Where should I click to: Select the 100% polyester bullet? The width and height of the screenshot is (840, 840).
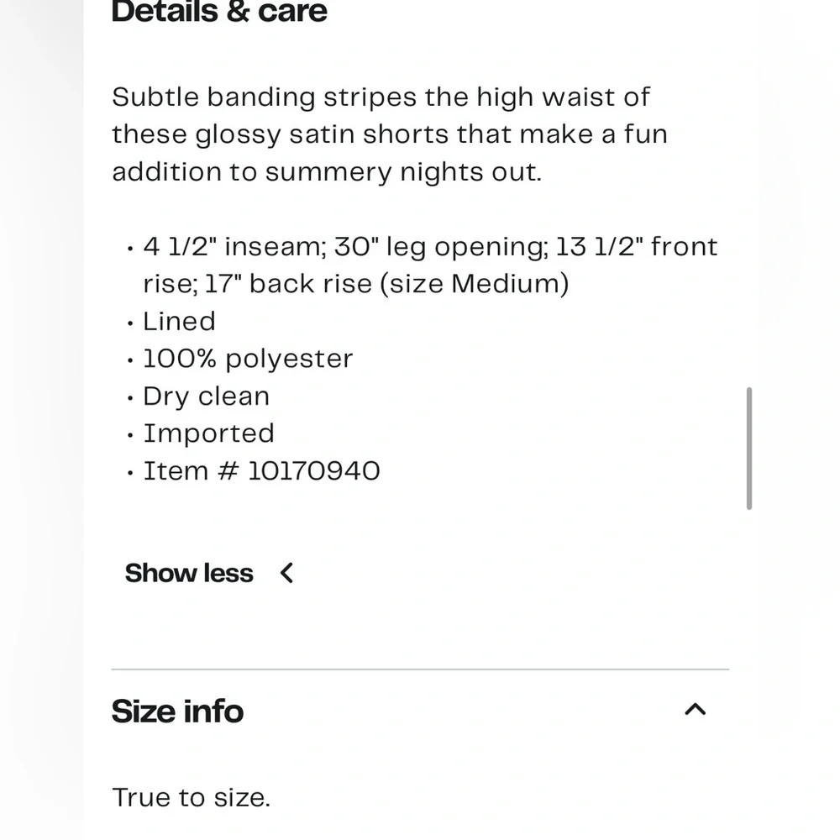click(248, 359)
